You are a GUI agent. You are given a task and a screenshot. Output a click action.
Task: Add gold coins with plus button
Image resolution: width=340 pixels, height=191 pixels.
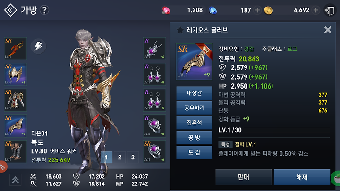pyautogui.click(x=316, y=10)
